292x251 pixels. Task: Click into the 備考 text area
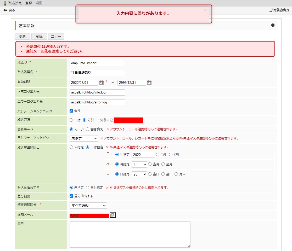(130, 234)
